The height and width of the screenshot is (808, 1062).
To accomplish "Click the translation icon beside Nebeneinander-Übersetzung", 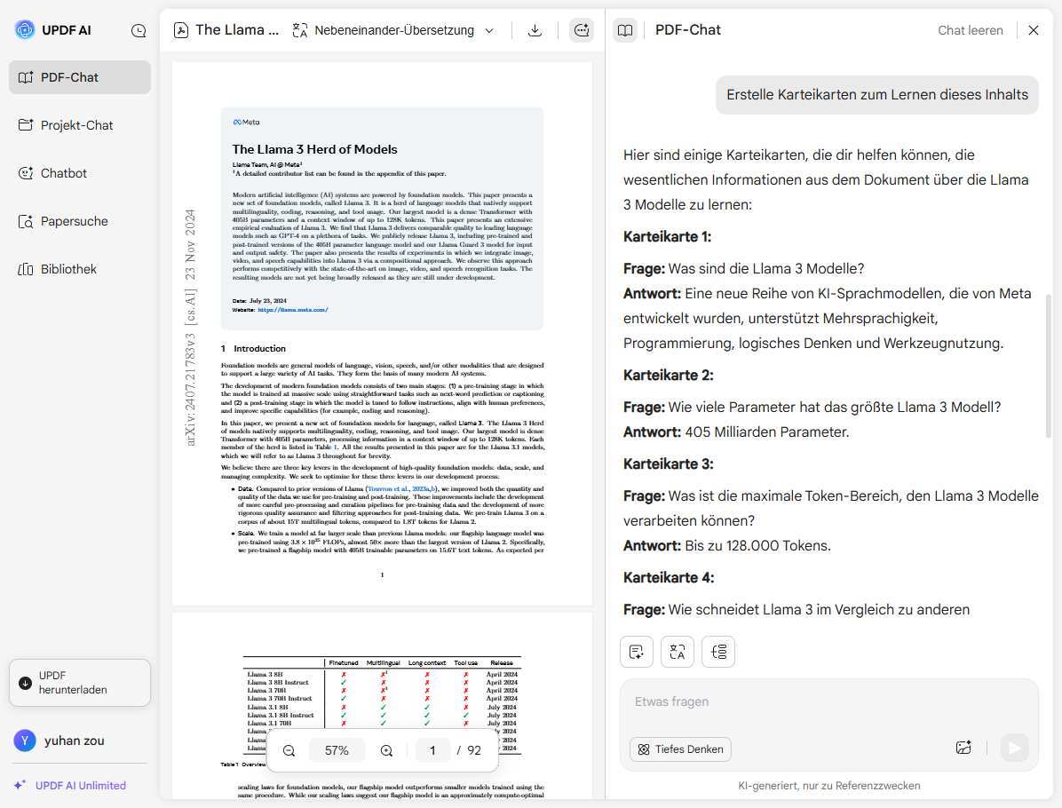I will pyautogui.click(x=299, y=30).
